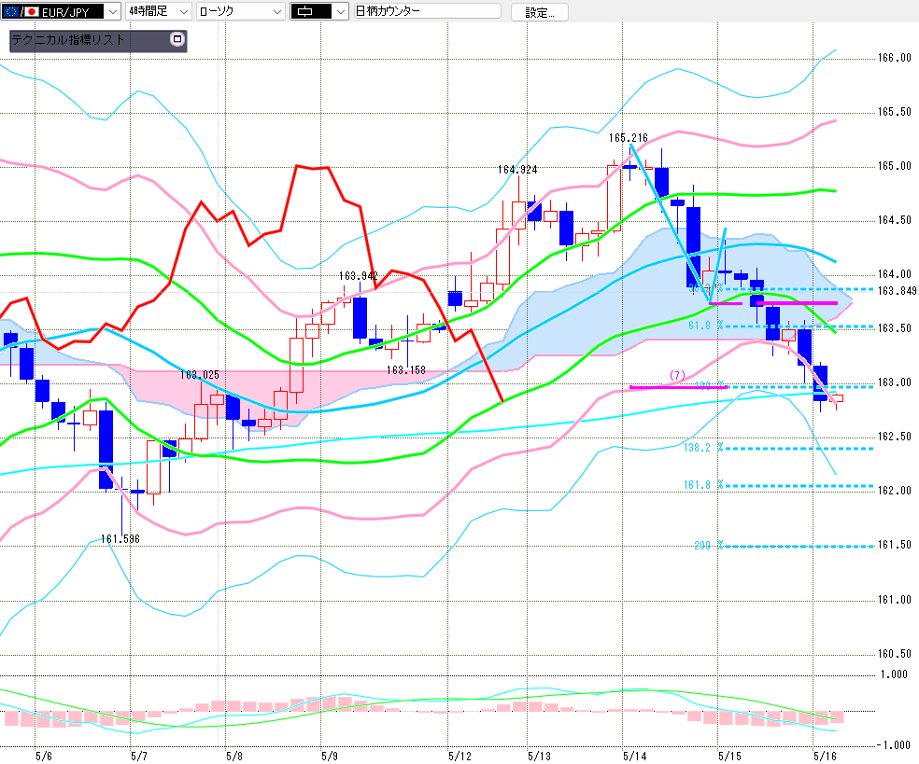This screenshot has width=919, height=764.
Task: Click the 1.000 oscillator scale label
Action: [x=894, y=674]
